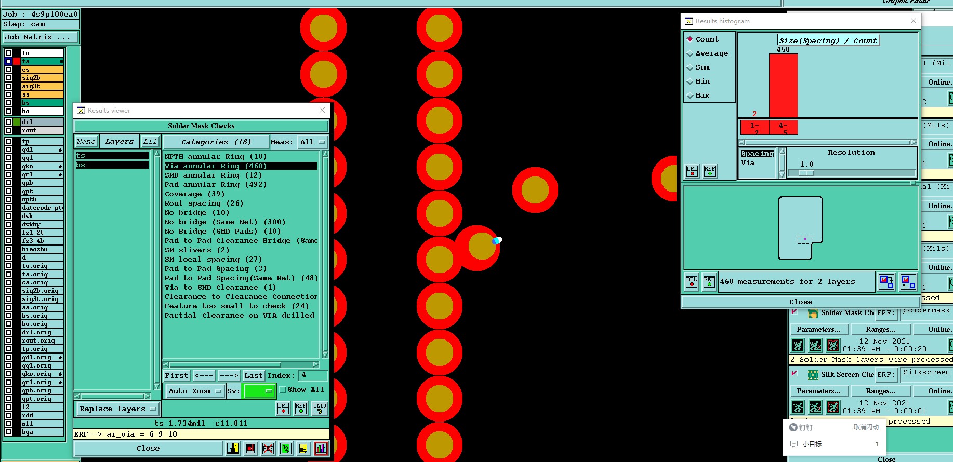Screen dimensions: 953x462
Task: Click the DingTalk logo in notification popup
Action: [793, 427]
